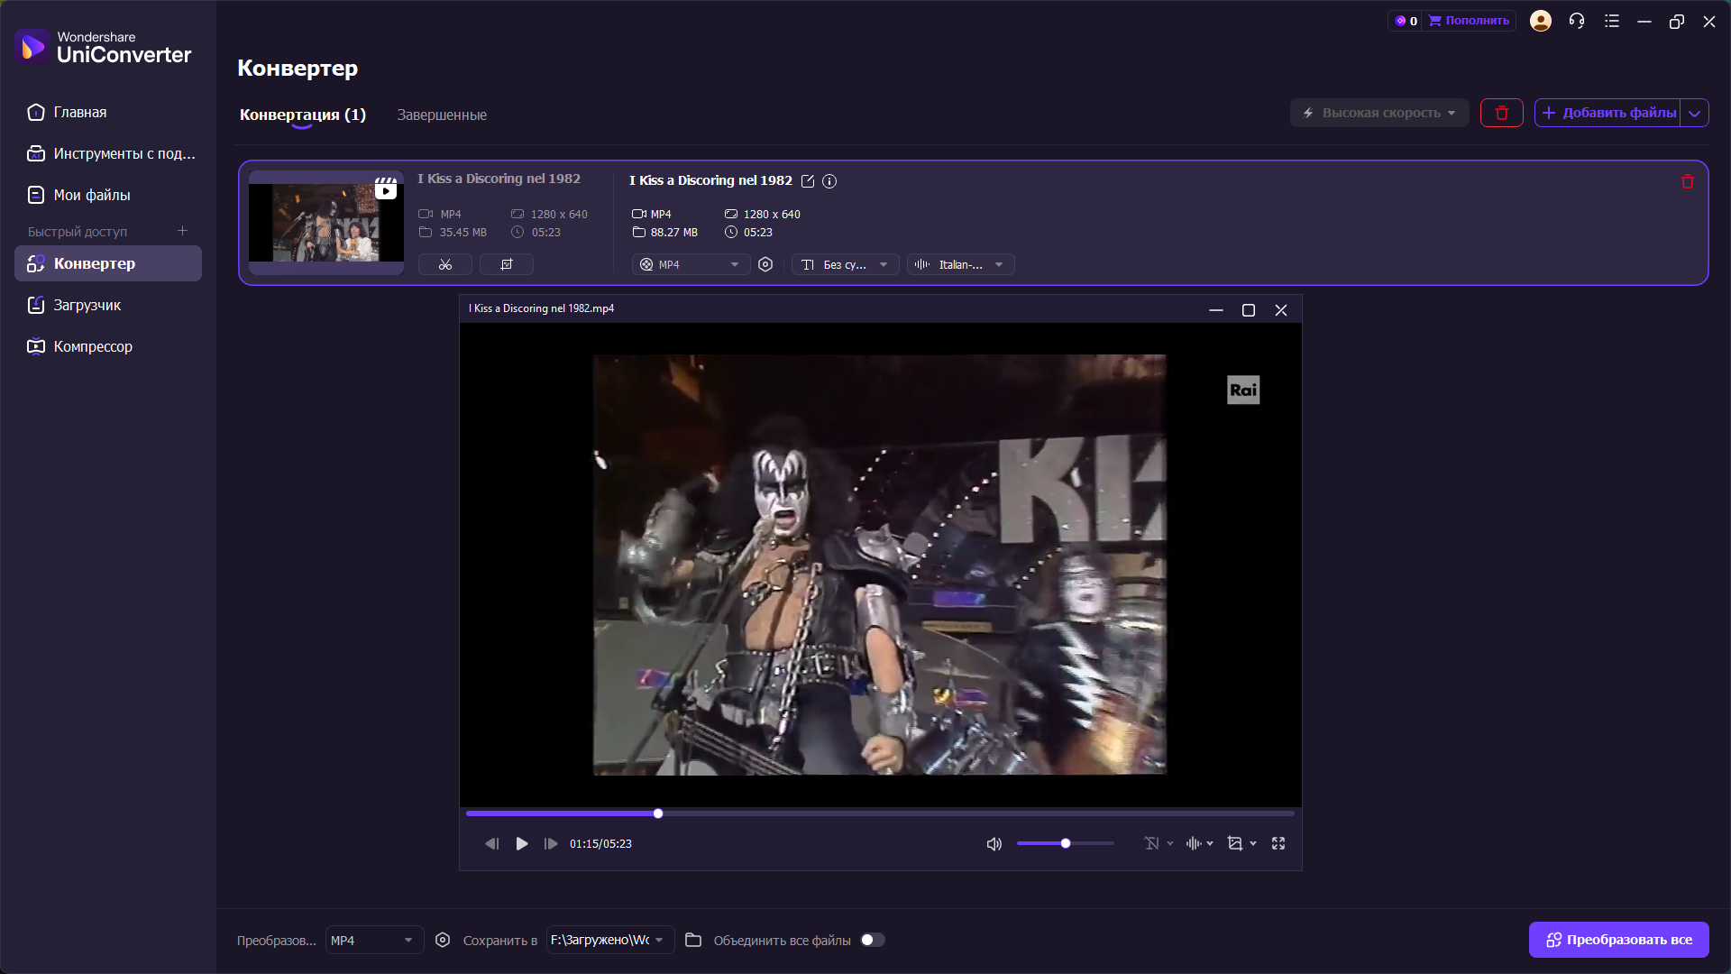Open Загрузчик in the sidebar
The width and height of the screenshot is (1731, 974).
87,305
